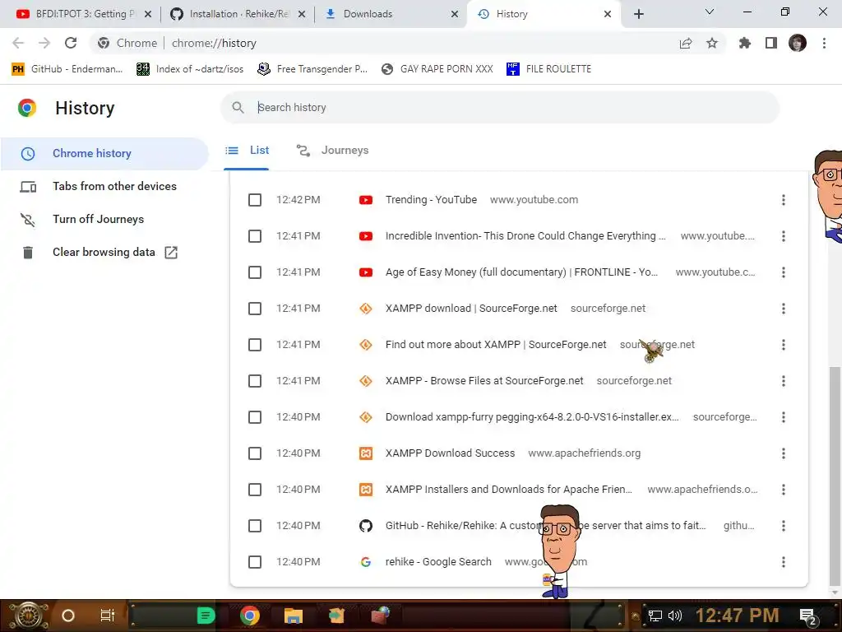Check the Trending - YouTube entry checkbox
The image size is (842, 632).
click(x=255, y=200)
